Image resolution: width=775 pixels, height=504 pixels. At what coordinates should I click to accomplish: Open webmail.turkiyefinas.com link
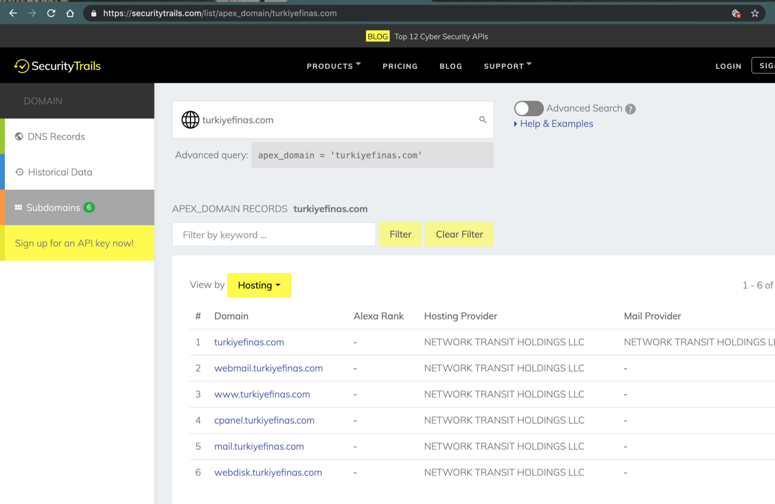tap(268, 368)
